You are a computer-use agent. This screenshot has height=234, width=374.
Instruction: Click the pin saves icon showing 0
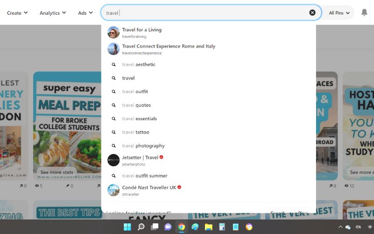pyautogui.click(x=68, y=185)
